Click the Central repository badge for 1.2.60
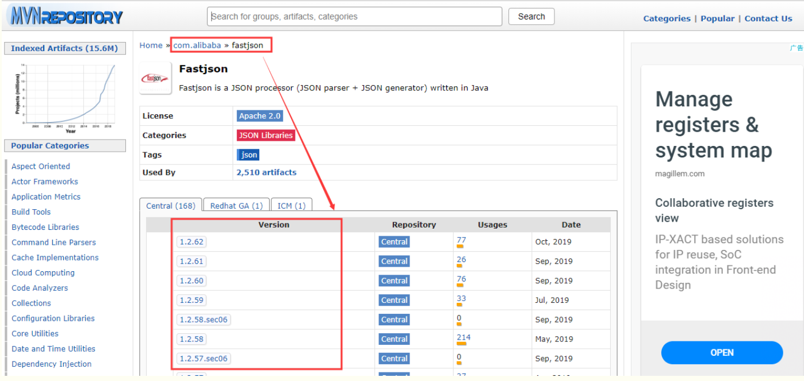Viewport: 804px width, 381px height. click(395, 281)
